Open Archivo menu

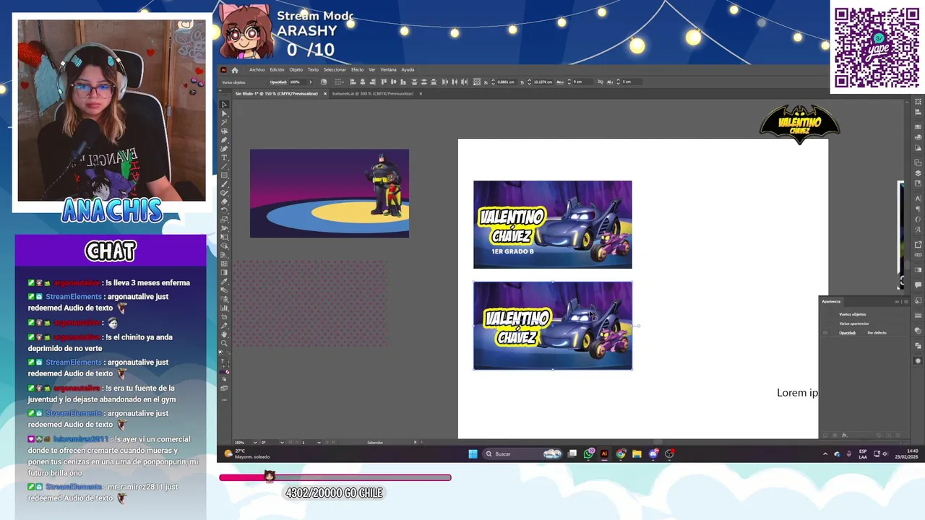257,70
